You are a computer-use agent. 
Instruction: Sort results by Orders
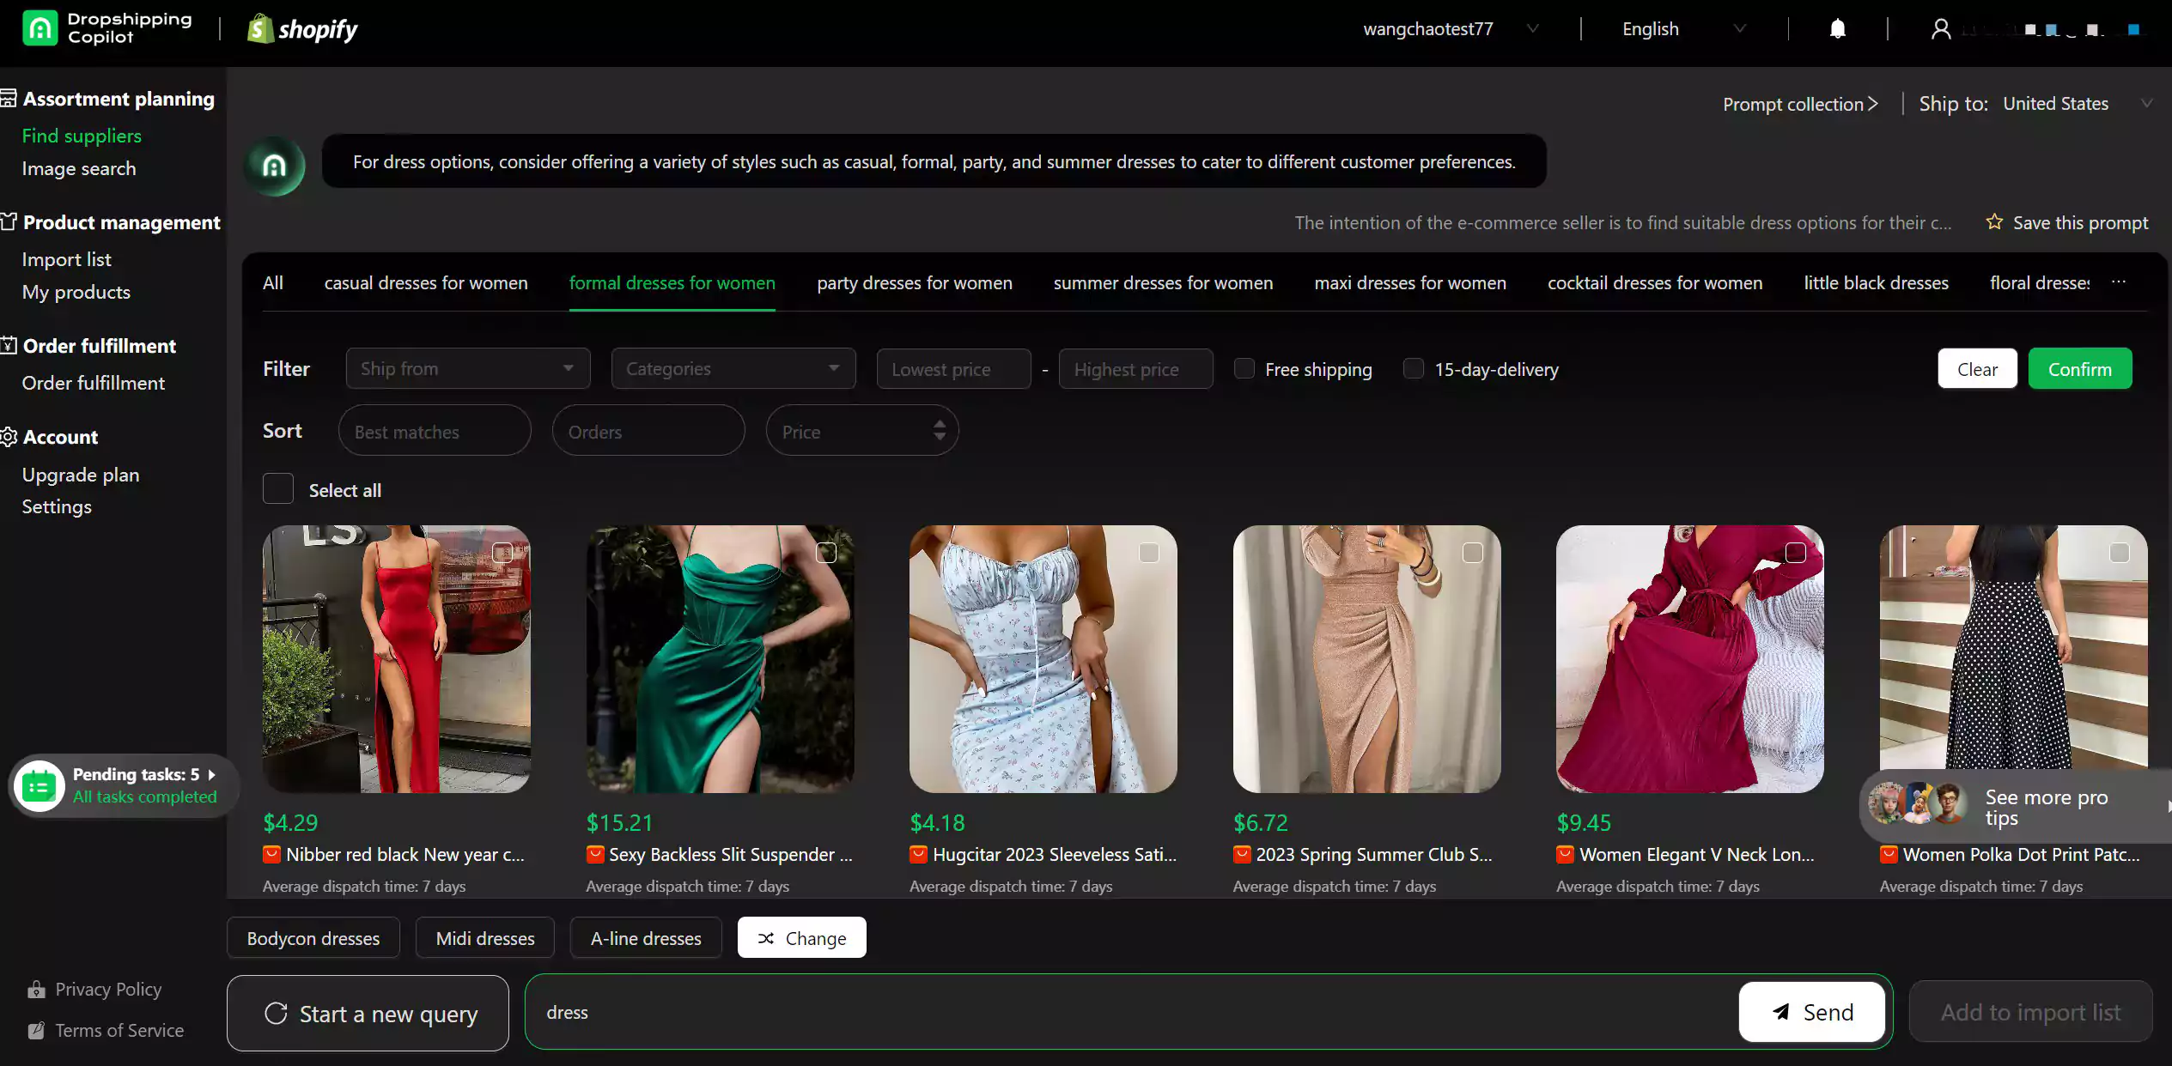(x=648, y=431)
